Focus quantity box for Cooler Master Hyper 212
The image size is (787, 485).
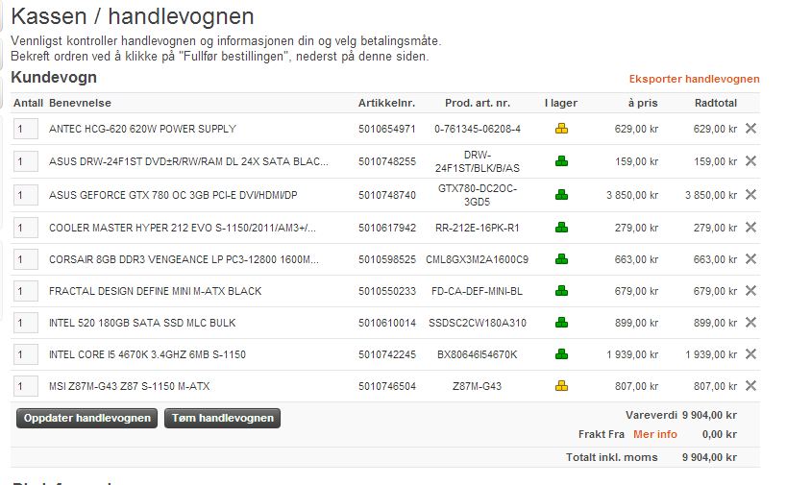point(26,228)
